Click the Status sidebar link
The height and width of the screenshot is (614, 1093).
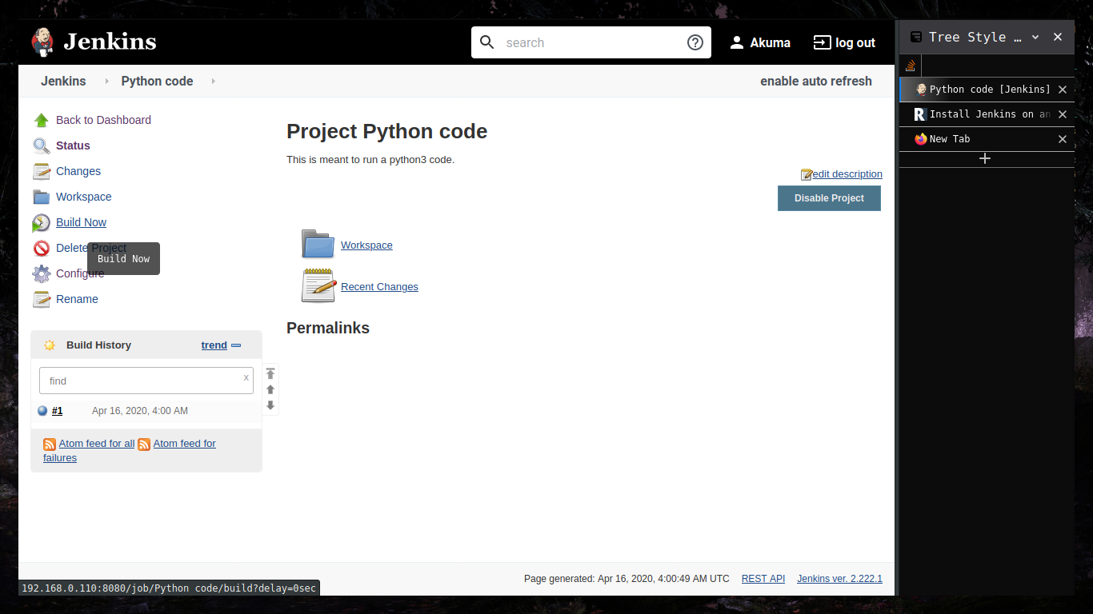pyautogui.click(x=73, y=146)
